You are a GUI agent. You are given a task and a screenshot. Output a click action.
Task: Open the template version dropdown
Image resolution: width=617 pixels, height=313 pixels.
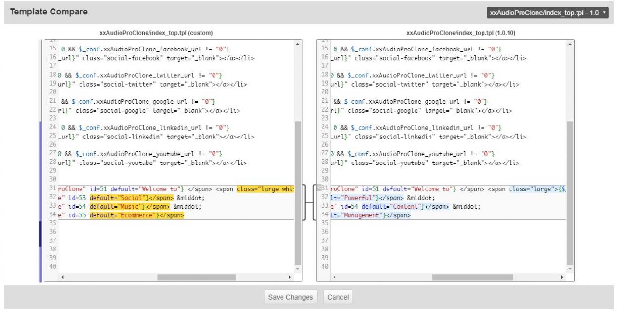click(548, 13)
